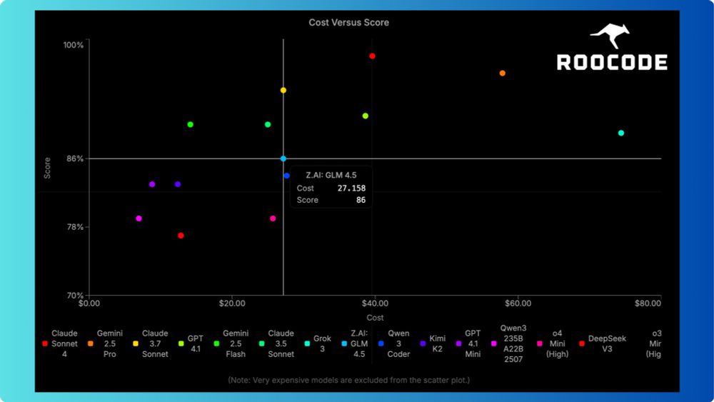Toggle the Qwen 3 Coder legend label
The height and width of the screenshot is (402, 714).
pos(398,343)
